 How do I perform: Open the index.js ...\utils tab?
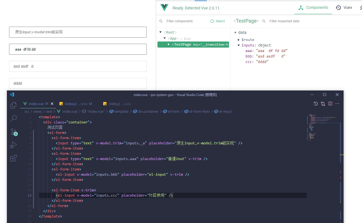click(117, 104)
